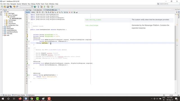This screenshot has width=180, height=101.
Task: Click editor Find Selection magnifier icon
Action: (x=46, y=12)
